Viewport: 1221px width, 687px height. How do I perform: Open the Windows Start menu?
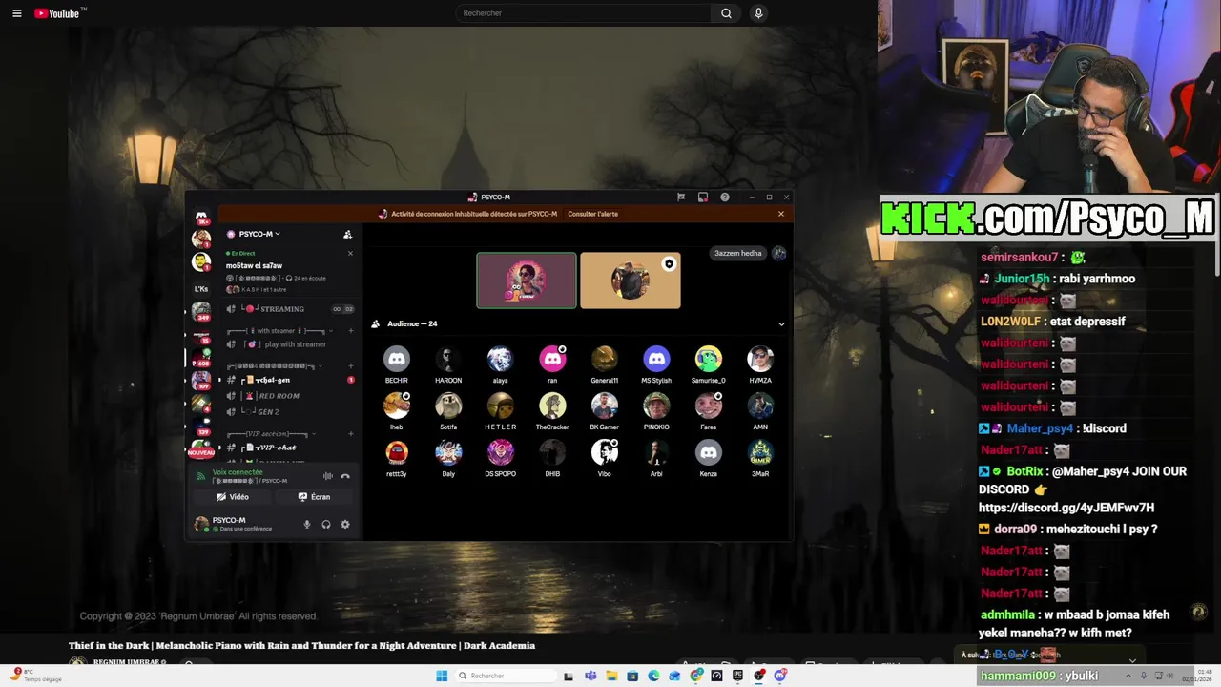(x=442, y=676)
